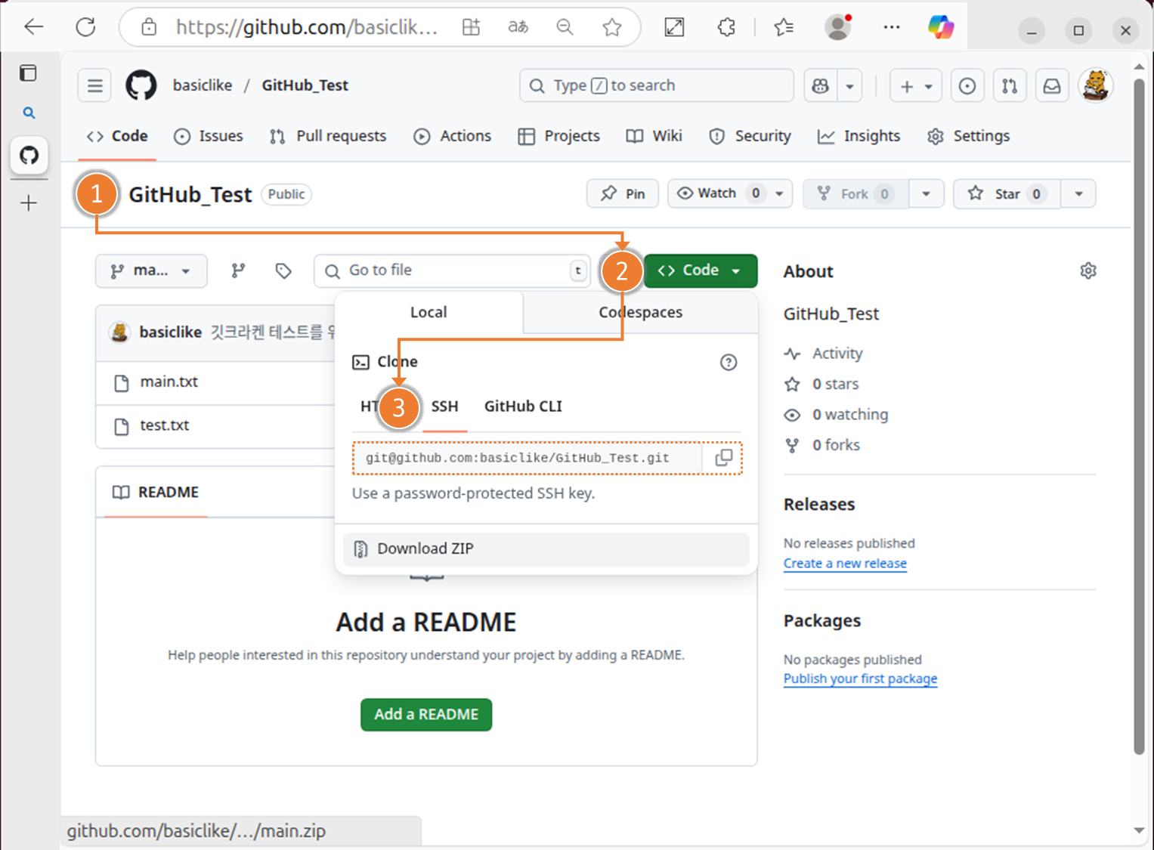Edit repository details gear in About
The height and width of the screenshot is (850, 1154).
1088,270
